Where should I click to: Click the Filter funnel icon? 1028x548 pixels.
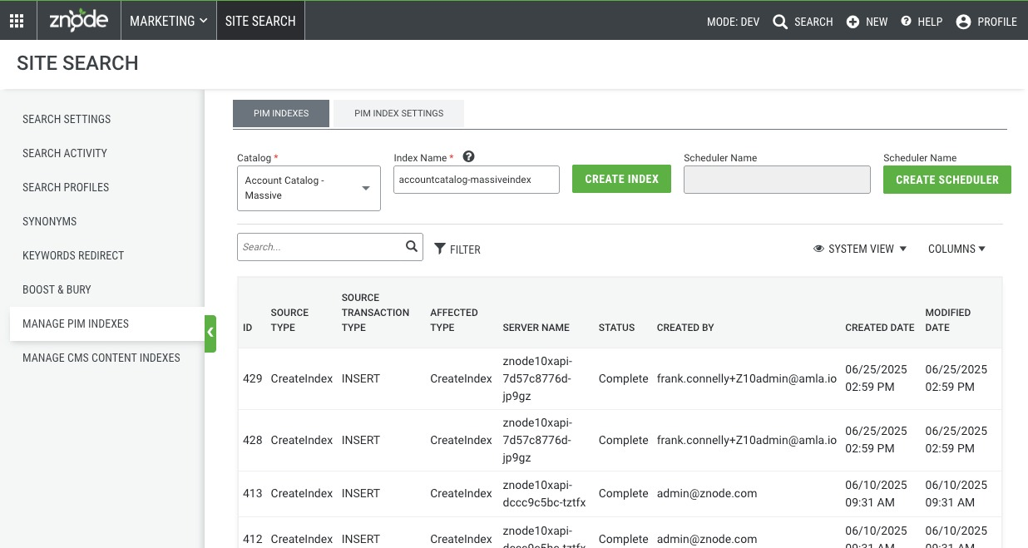(440, 249)
